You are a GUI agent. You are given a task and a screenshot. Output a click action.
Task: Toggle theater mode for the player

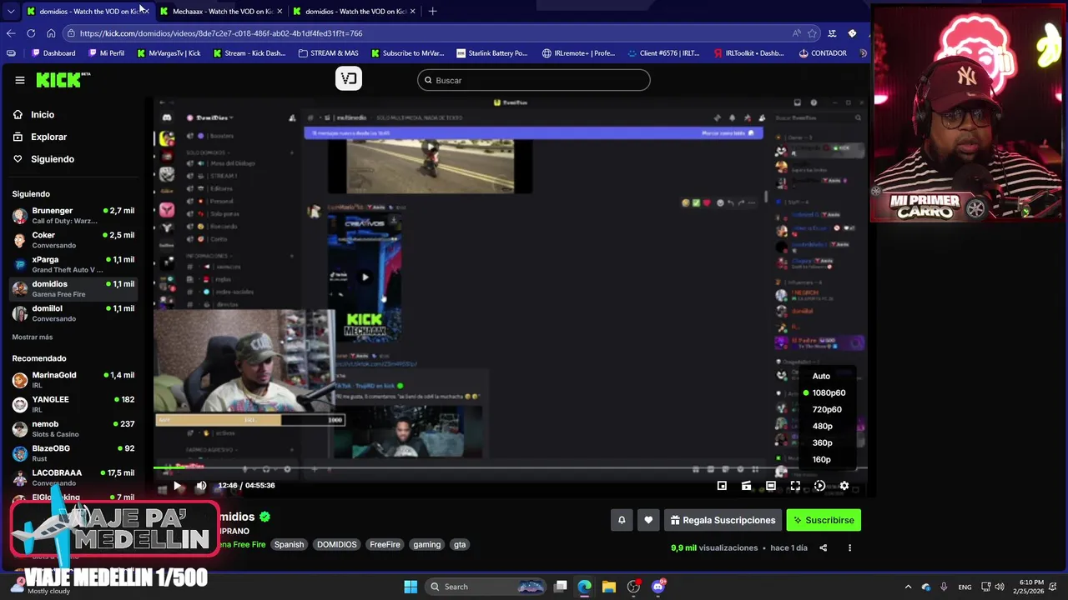pos(771,486)
